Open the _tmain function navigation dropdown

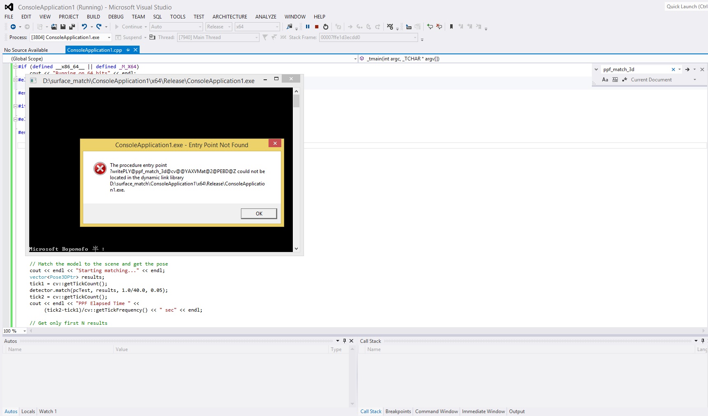pyautogui.click(x=533, y=59)
